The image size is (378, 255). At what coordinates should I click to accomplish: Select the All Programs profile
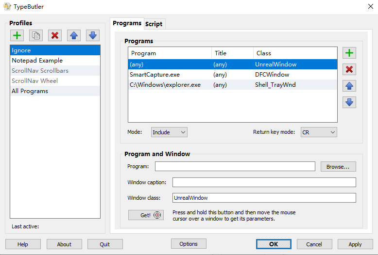click(x=55, y=91)
